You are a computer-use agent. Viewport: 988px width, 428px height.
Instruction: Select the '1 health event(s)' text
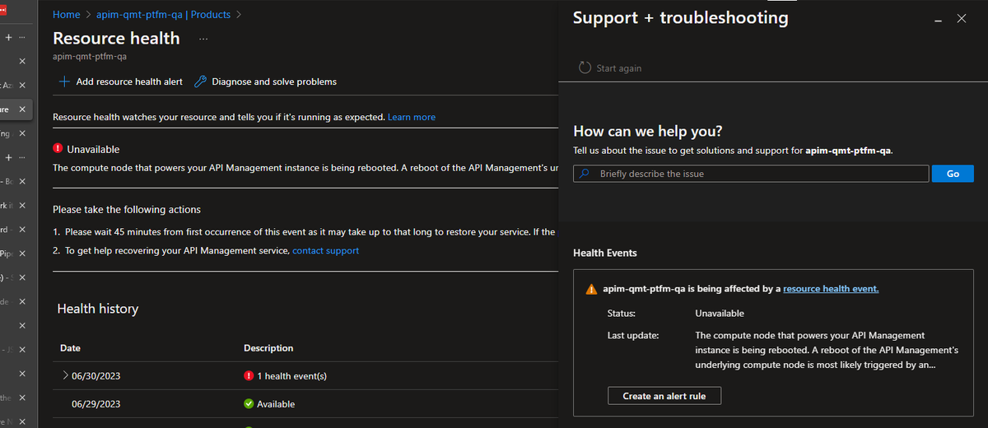292,376
